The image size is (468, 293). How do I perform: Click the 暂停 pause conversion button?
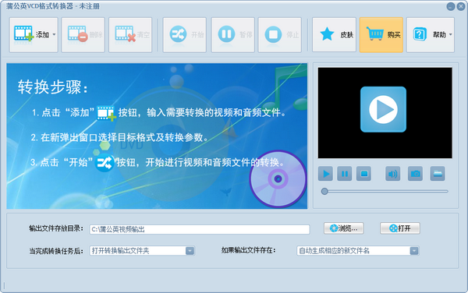(232, 35)
